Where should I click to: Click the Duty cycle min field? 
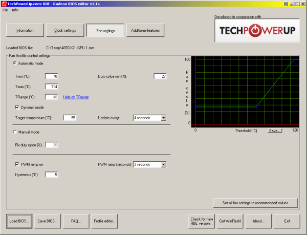coord(160,76)
